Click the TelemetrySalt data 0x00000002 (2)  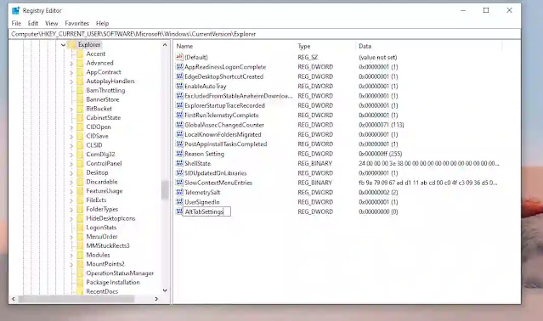[378, 192]
